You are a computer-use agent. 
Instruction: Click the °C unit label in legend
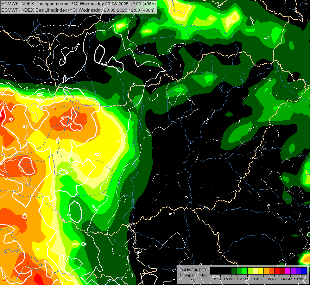[193, 280]
